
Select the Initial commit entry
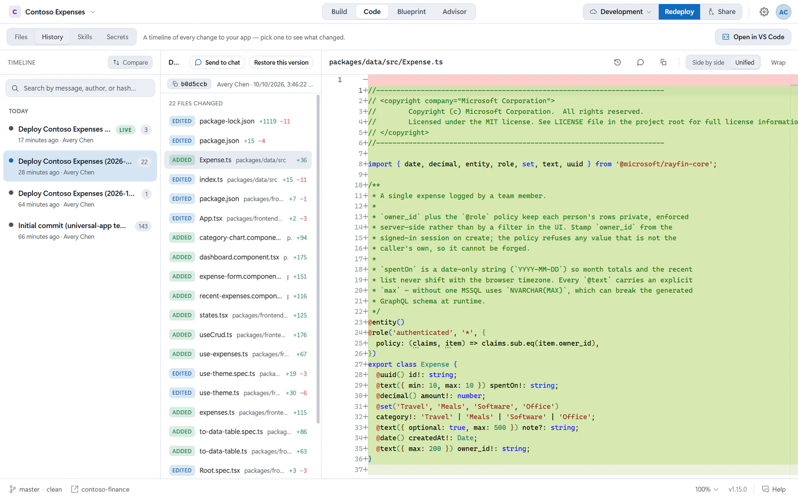tap(80, 231)
